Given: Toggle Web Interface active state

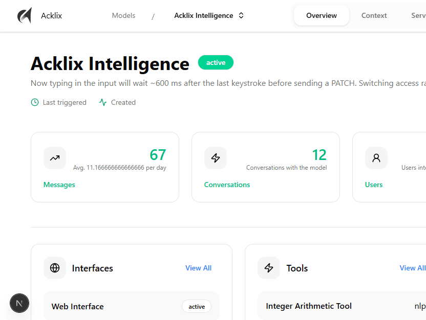Looking at the screenshot, I should 197,306.
